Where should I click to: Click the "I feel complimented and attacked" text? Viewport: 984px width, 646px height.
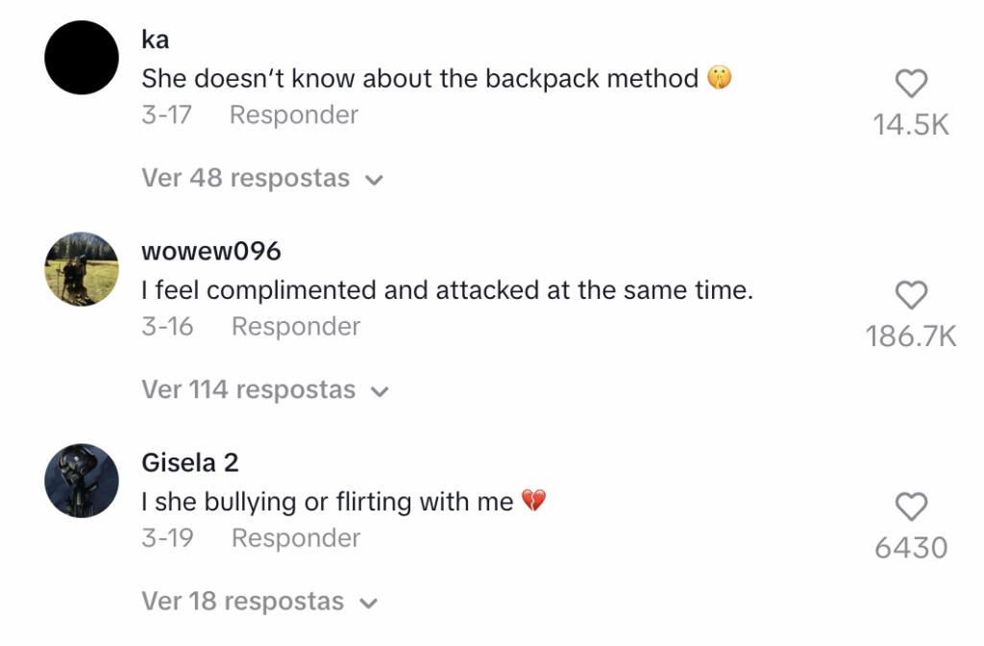click(x=447, y=290)
